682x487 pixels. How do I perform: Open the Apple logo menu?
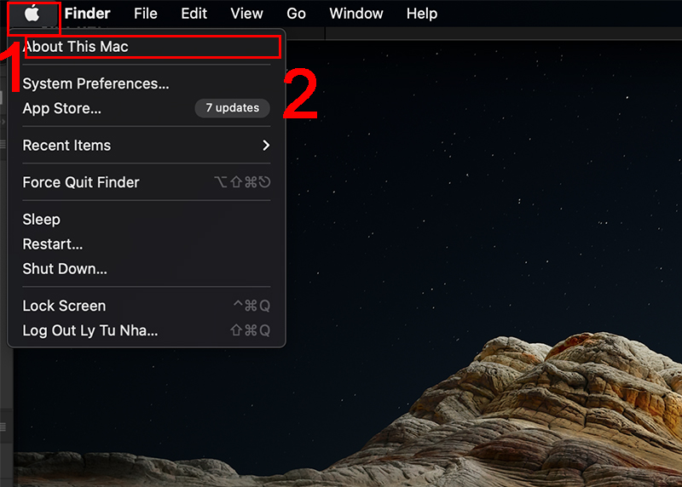point(32,14)
